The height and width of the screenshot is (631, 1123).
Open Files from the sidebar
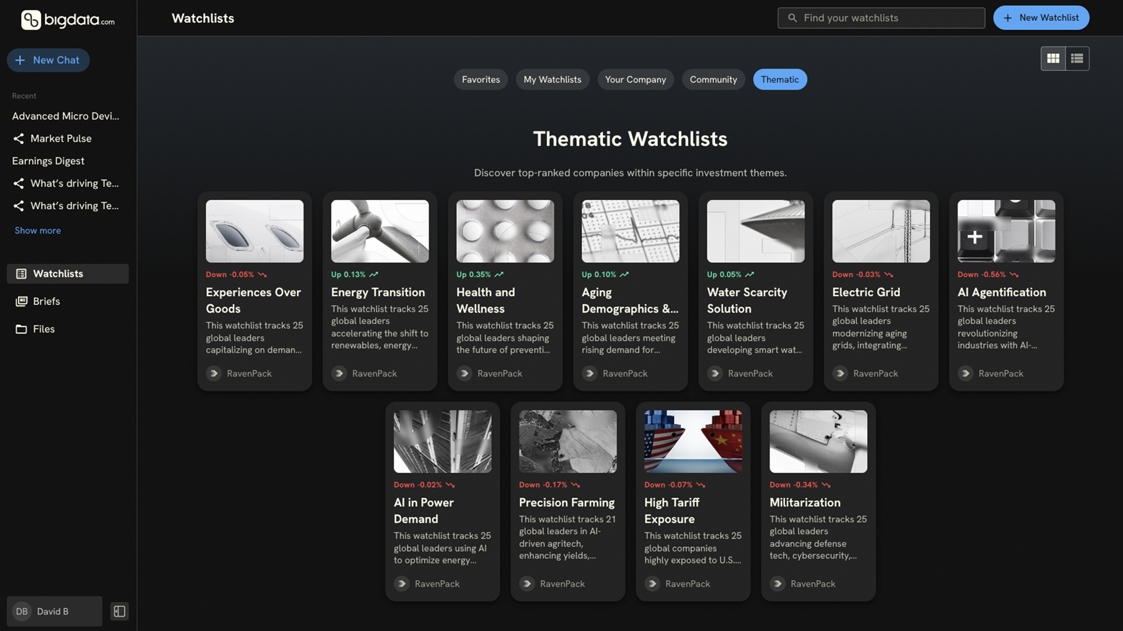tap(68, 329)
